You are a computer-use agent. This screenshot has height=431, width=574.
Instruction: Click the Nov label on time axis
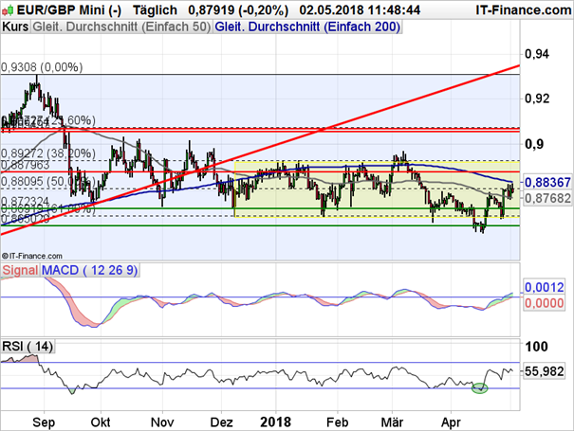click(x=162, y=422)
